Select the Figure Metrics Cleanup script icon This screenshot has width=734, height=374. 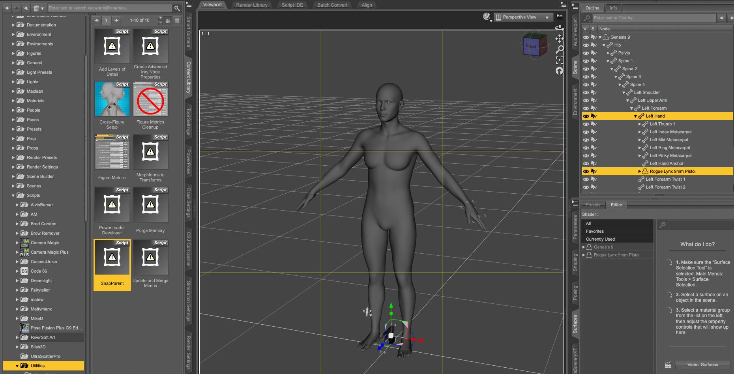point(150,99)
